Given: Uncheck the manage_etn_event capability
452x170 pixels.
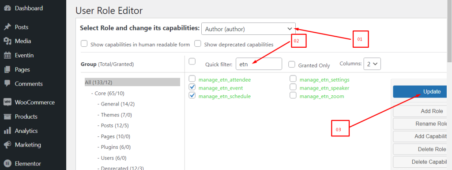Looking at the screenshot, I should 192,87.
